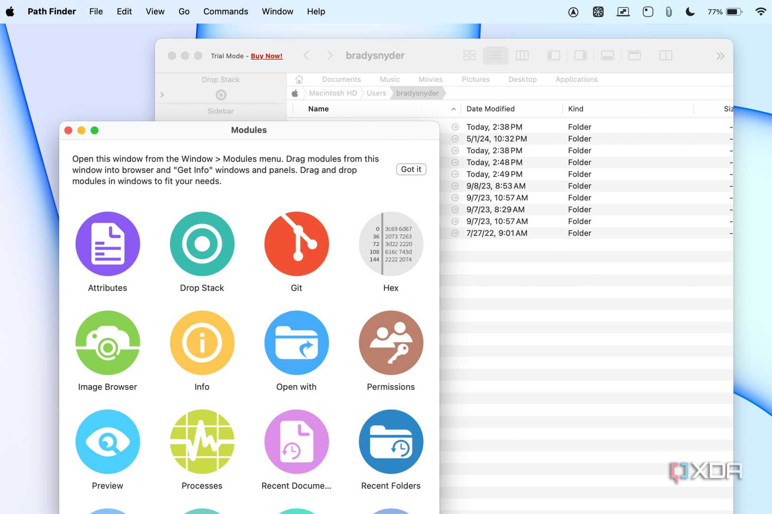Open the Go menu
Screen dimensions: 772x514
point(184,11)
